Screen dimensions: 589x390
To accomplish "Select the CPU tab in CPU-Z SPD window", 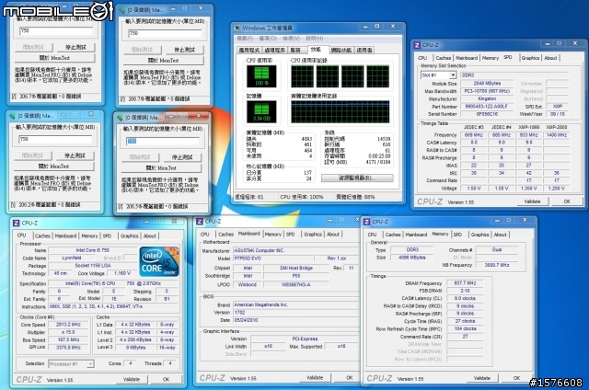I will [x=422, y=58].
